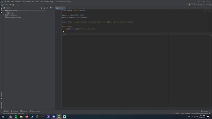Open the Terminal tool window
Viewport: 212px width, 119px height.
[x=24, y=111]
